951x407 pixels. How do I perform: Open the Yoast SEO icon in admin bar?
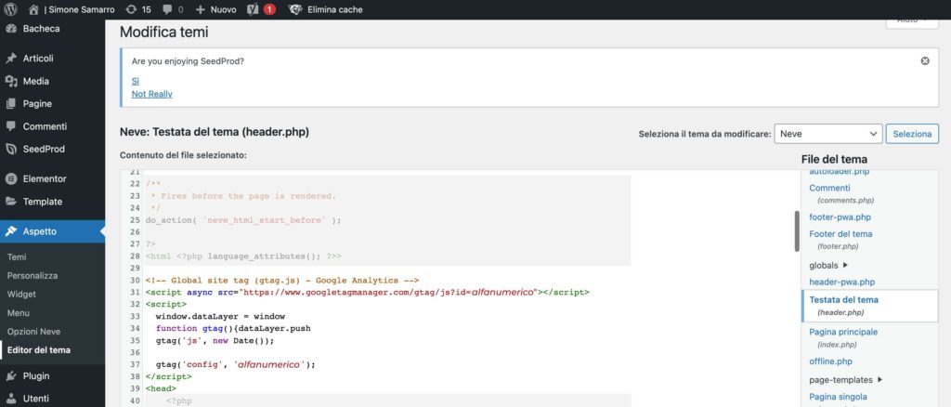point(254,9)
